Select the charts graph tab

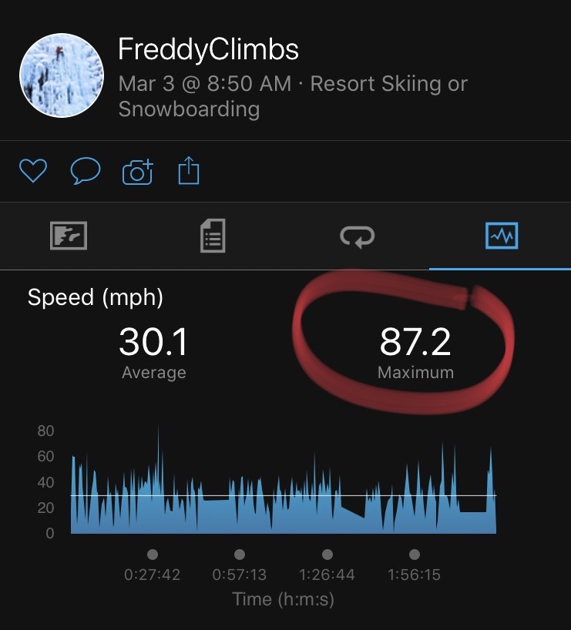point(502,236)
